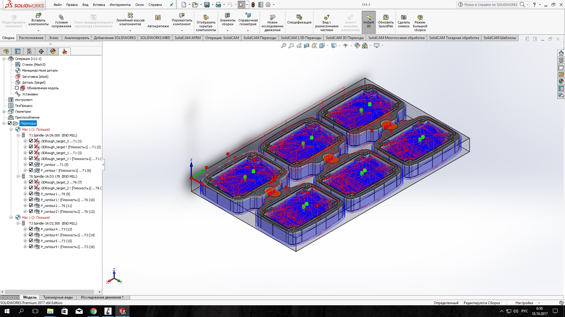Click the 'Исследование движения 1' bottom tab
The image size is (565, 317).
[x=102, y=297]
